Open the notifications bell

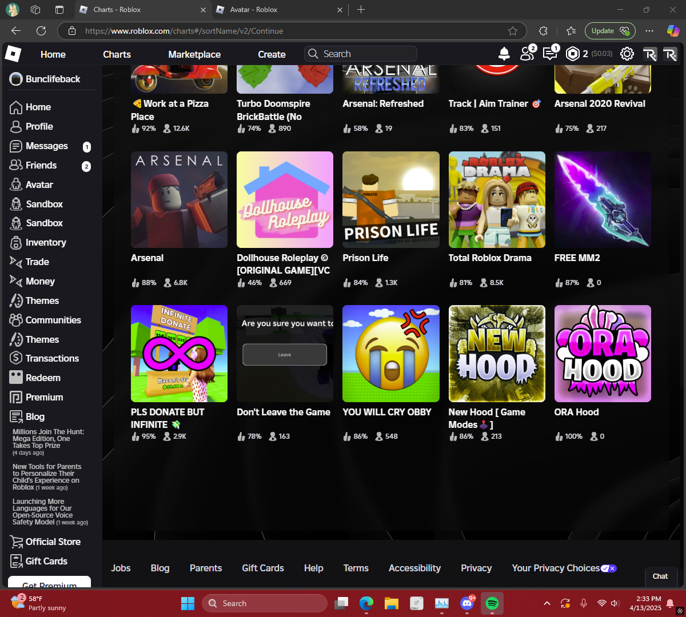tap(504, 54)
